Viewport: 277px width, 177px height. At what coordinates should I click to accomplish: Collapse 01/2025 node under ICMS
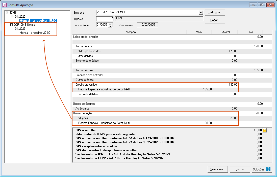coord(12,16)
